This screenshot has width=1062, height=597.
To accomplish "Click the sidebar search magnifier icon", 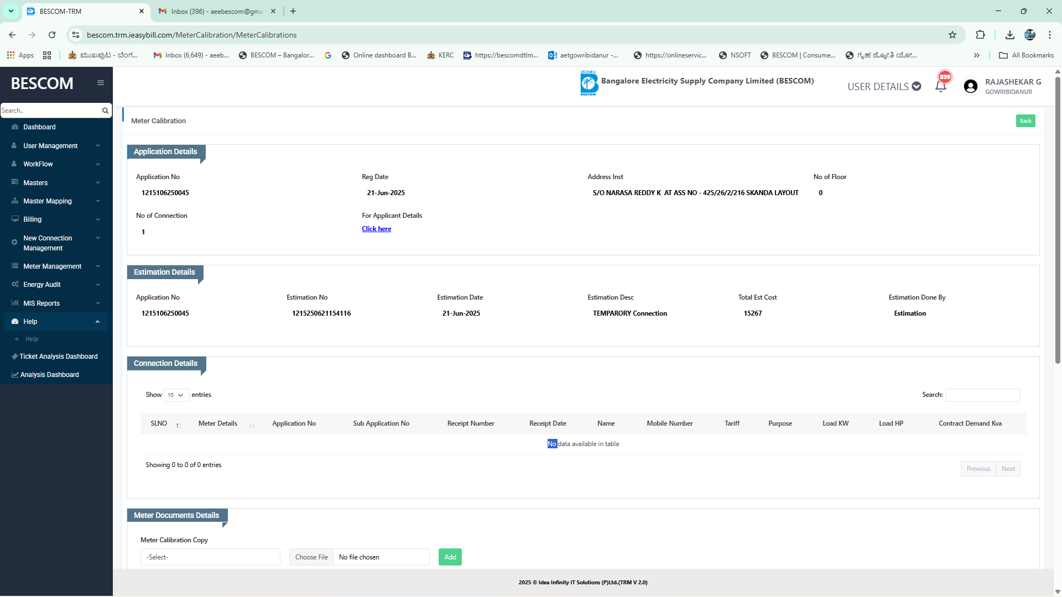I will coord(105,111).
